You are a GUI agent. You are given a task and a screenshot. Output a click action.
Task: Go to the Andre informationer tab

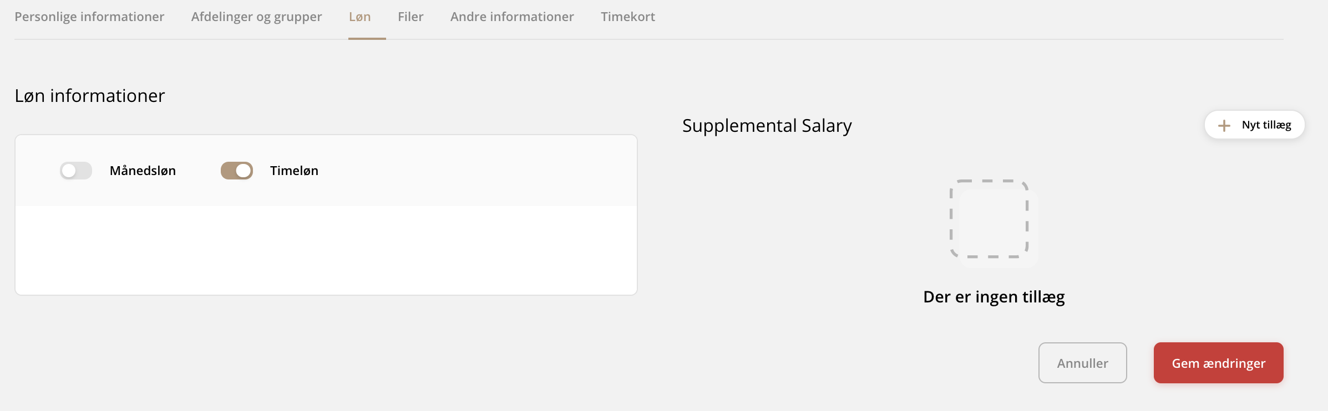(x=512, y=17)
